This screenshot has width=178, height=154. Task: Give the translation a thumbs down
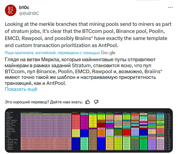96,102
